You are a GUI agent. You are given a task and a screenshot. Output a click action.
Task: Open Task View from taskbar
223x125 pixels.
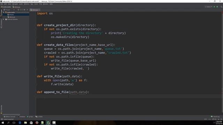coord(14,123)
